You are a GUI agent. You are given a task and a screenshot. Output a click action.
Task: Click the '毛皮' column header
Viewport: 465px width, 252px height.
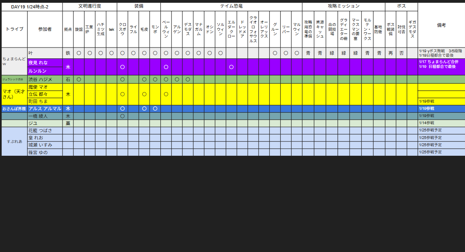(144, 29)
